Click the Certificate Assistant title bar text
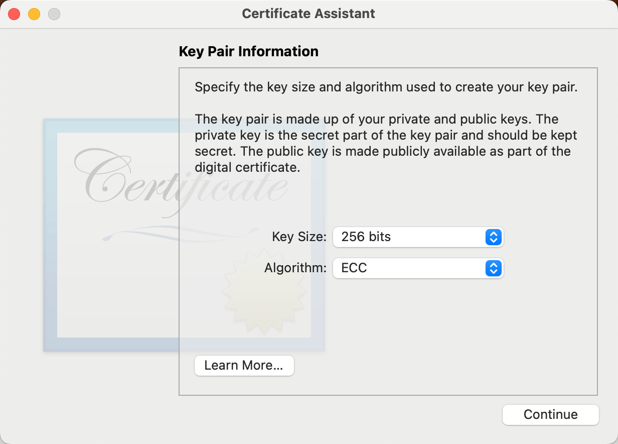This screenshot has height=444, width=618. [308, 14]
